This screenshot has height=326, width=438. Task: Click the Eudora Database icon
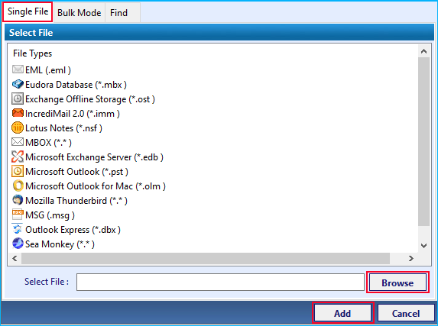(x=18, y=84)
